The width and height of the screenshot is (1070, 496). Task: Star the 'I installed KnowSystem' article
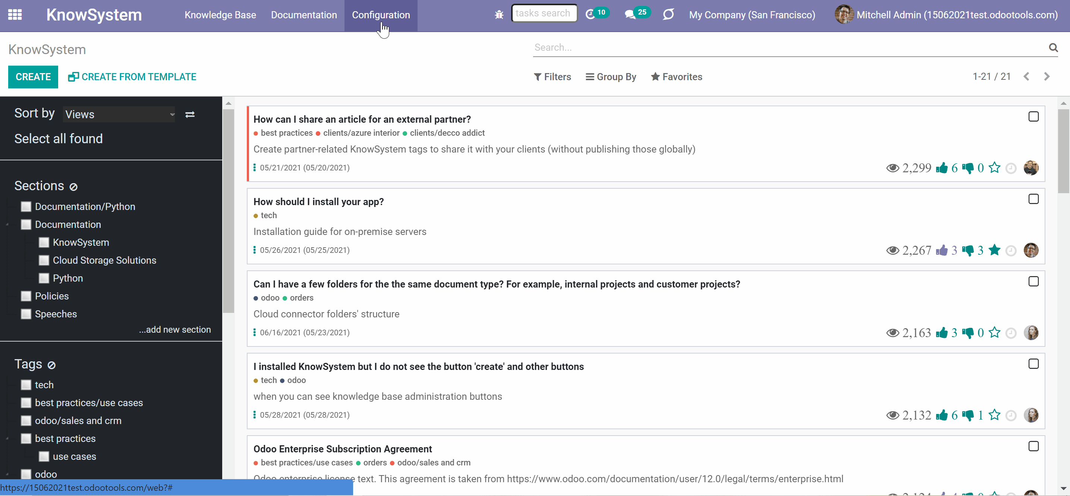pyautogui.click(x=994, y=415)
